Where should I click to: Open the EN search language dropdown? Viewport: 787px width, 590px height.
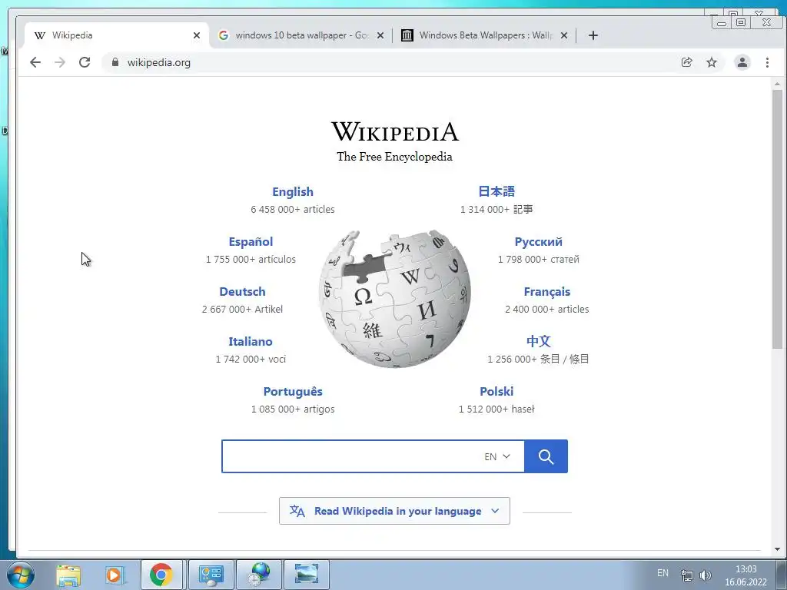tap(497, 456)
